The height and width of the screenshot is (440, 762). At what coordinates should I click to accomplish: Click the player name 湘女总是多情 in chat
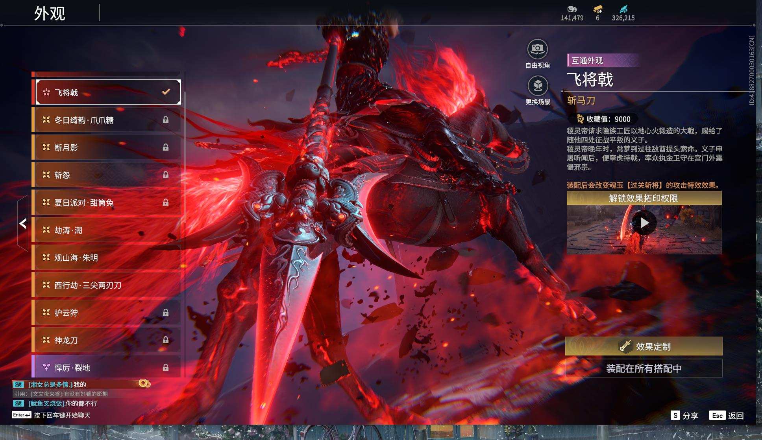(x=50, y=384)
